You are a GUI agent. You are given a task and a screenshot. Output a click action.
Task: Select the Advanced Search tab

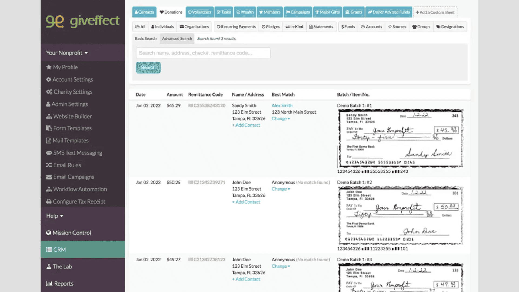pos(177,39)
